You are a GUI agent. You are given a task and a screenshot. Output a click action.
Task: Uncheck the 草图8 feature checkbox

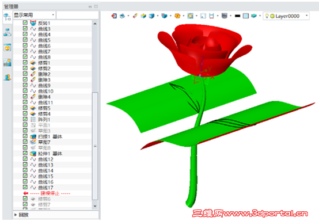(x=25, y=147)
